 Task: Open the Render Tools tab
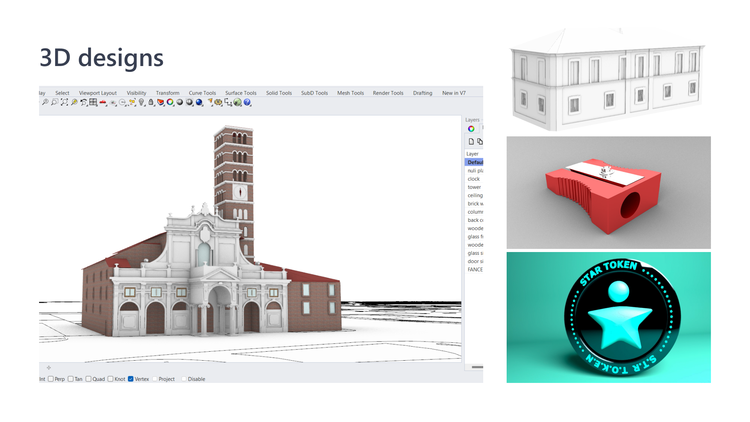pos(388,93)
